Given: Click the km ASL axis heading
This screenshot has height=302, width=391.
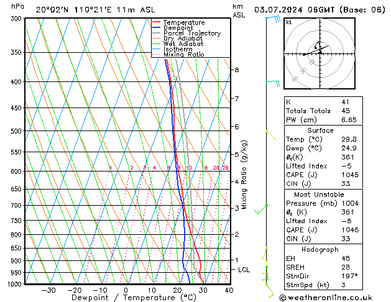Looking at the screenshot, I should 239,11.
